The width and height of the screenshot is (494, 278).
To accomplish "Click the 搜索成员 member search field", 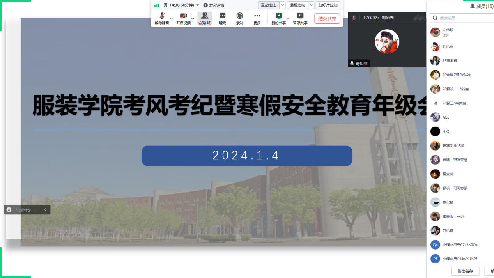I will point(464,18).
